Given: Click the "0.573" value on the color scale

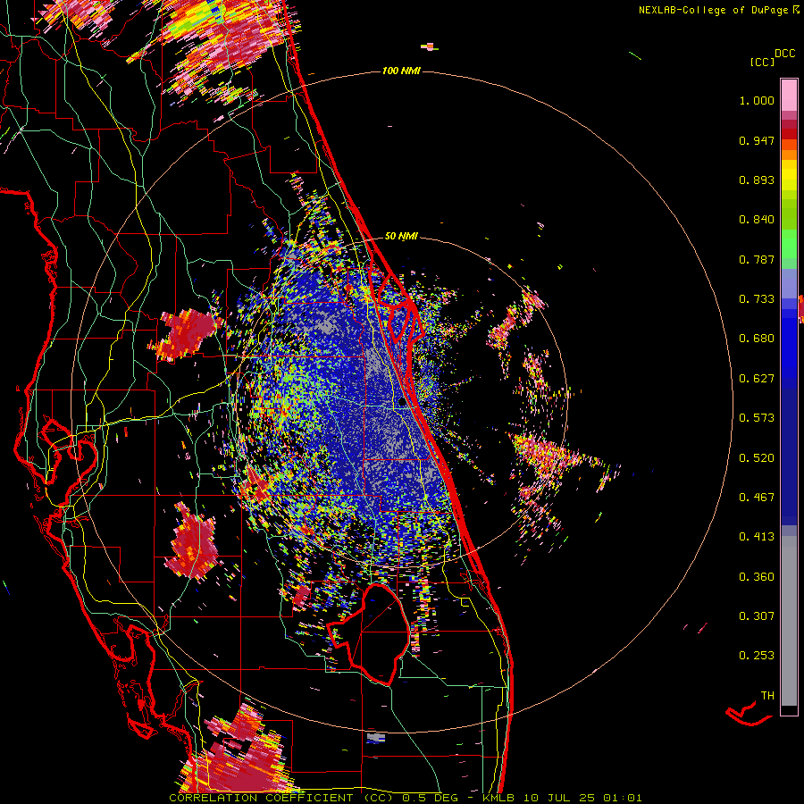Looking at the screenshot, I should (757, 418).
